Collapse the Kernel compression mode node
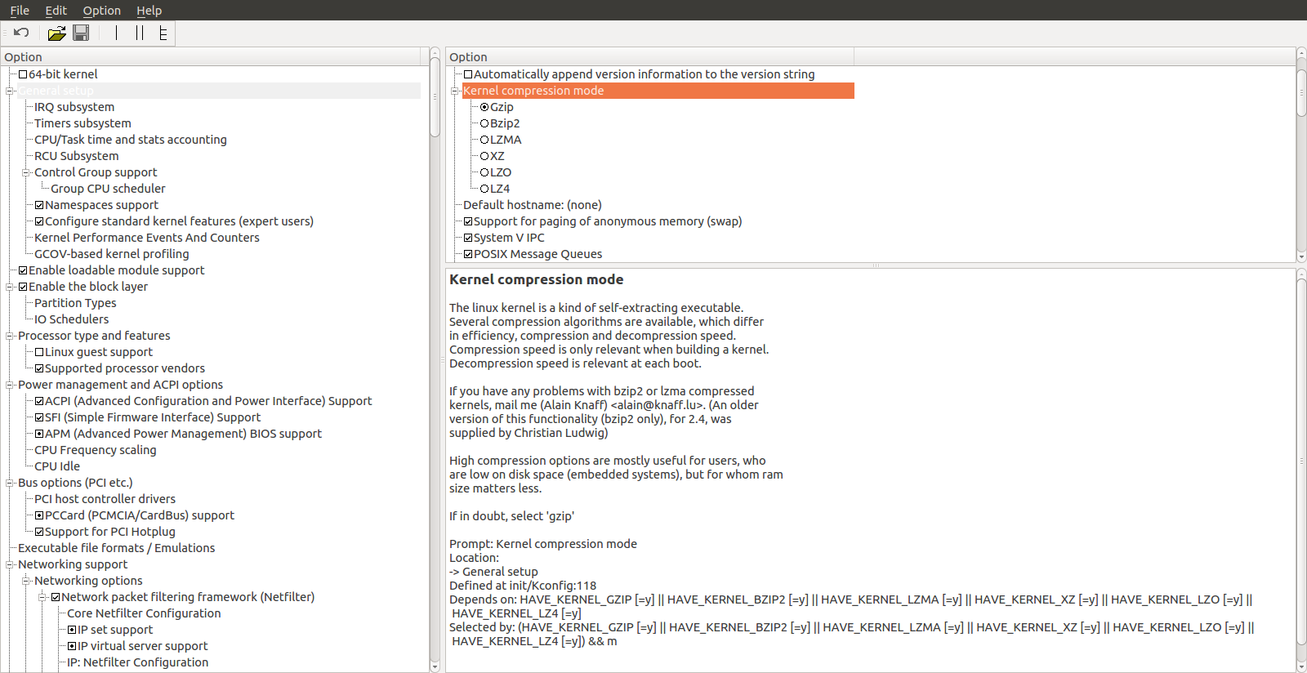This screenshot has width=1307, height=673. 457,91
